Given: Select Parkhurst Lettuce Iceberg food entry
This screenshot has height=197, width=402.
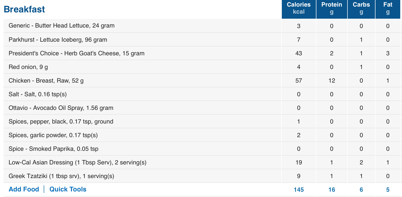Looking at the screenshot, I should pos(58,40).
